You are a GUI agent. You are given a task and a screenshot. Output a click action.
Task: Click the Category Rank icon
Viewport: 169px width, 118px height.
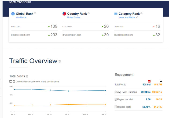pos(116,14)
